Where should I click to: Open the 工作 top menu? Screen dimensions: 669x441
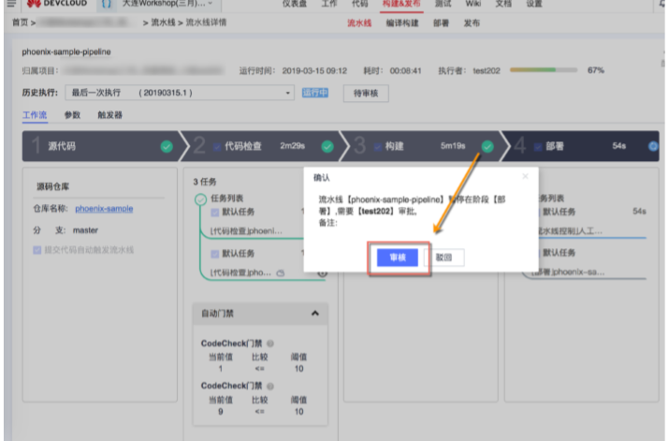click(329, 4)
